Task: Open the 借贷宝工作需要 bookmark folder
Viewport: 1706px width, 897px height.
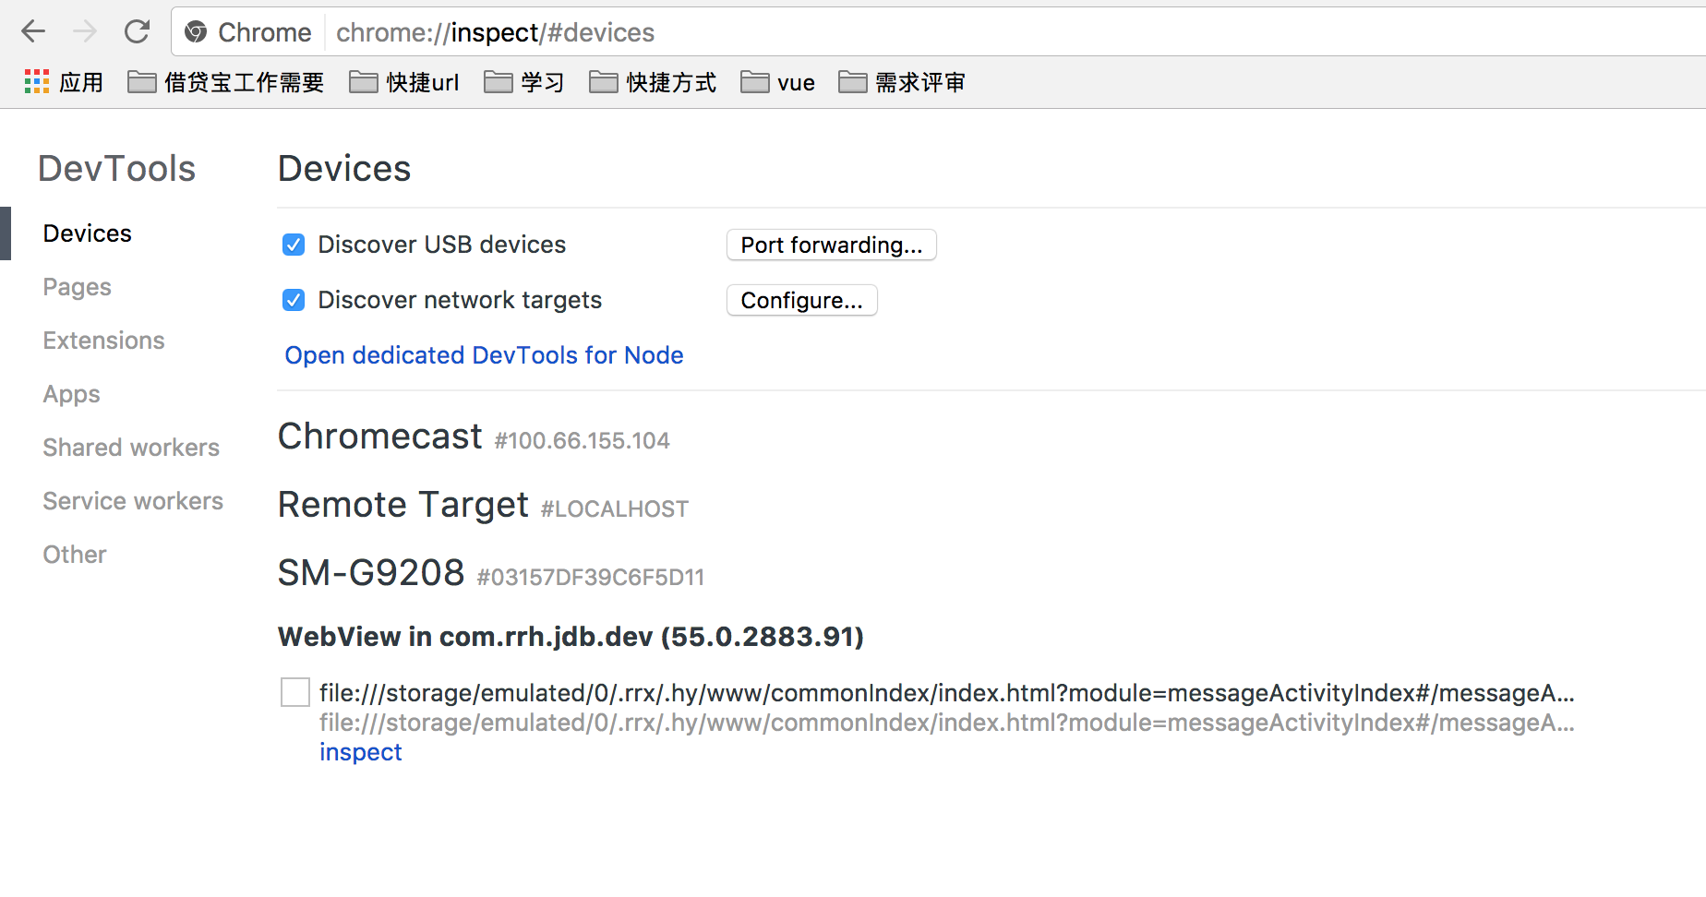Action: click(226, 82)
